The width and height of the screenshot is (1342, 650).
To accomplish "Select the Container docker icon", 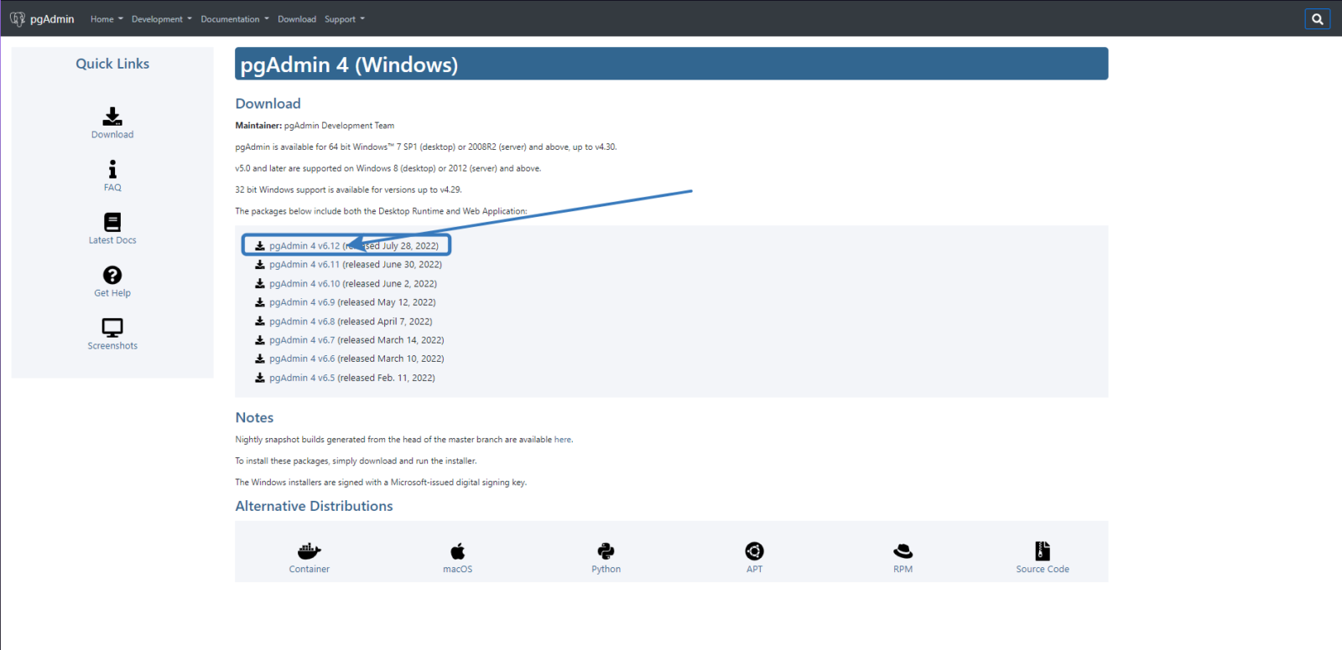I will click(309, 551).
